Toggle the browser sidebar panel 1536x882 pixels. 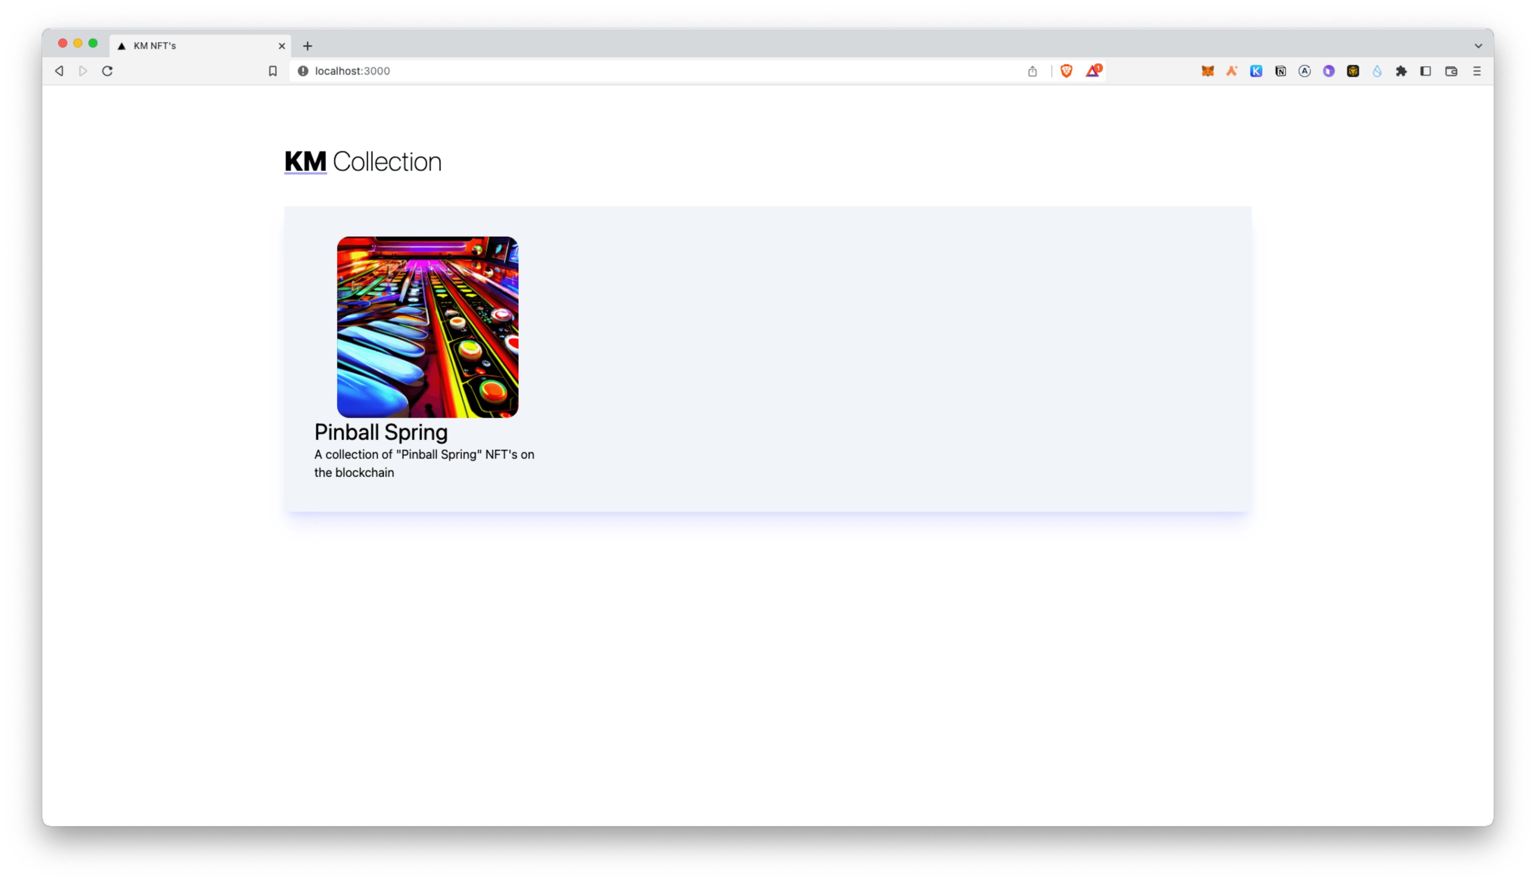point(1425,71)
